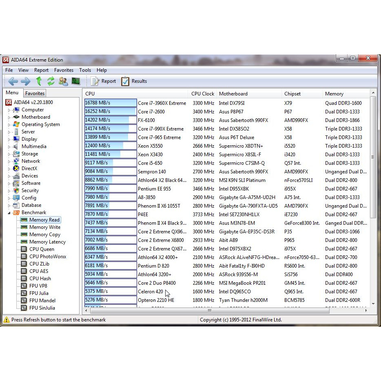Click the blue Forward arrow in toolbar
Viewport: 381px width, 381px height.
[25, 81]
